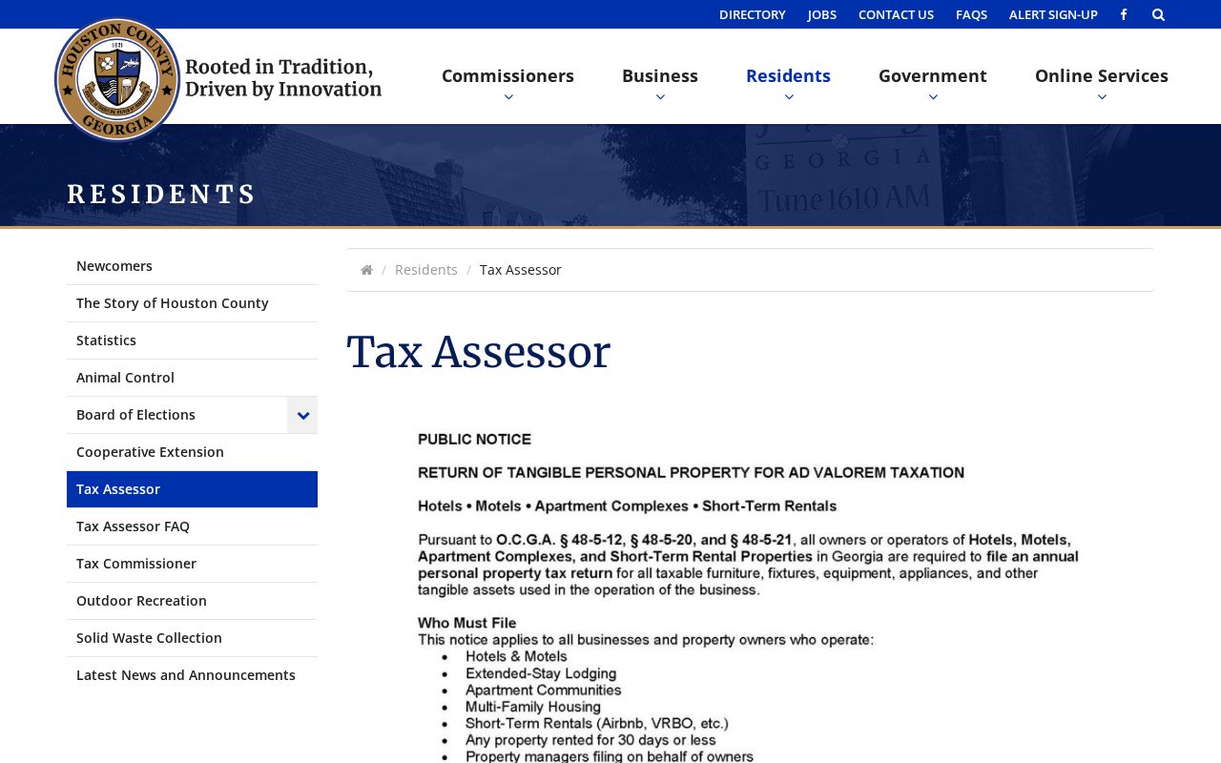Open Board of Elections sidebar link
Screen dimensions: 1221x763
(x=176, y=415)
